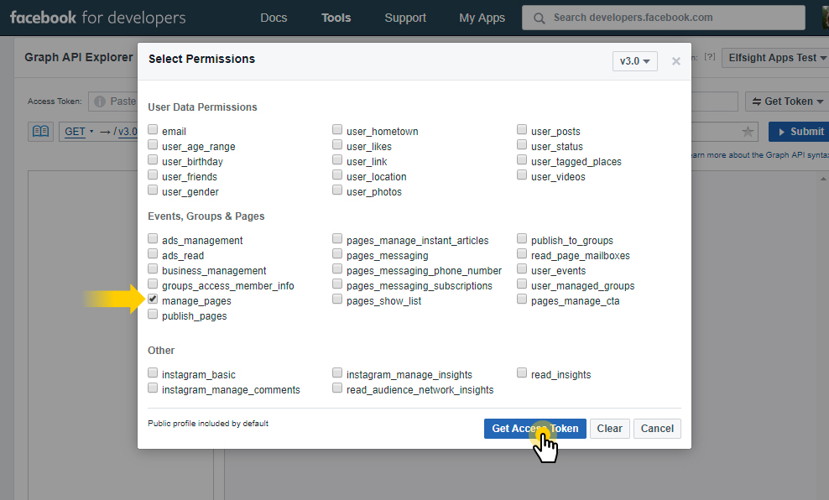Select My Apps in the top navigation
829x500 pixels.
[482, 17]
